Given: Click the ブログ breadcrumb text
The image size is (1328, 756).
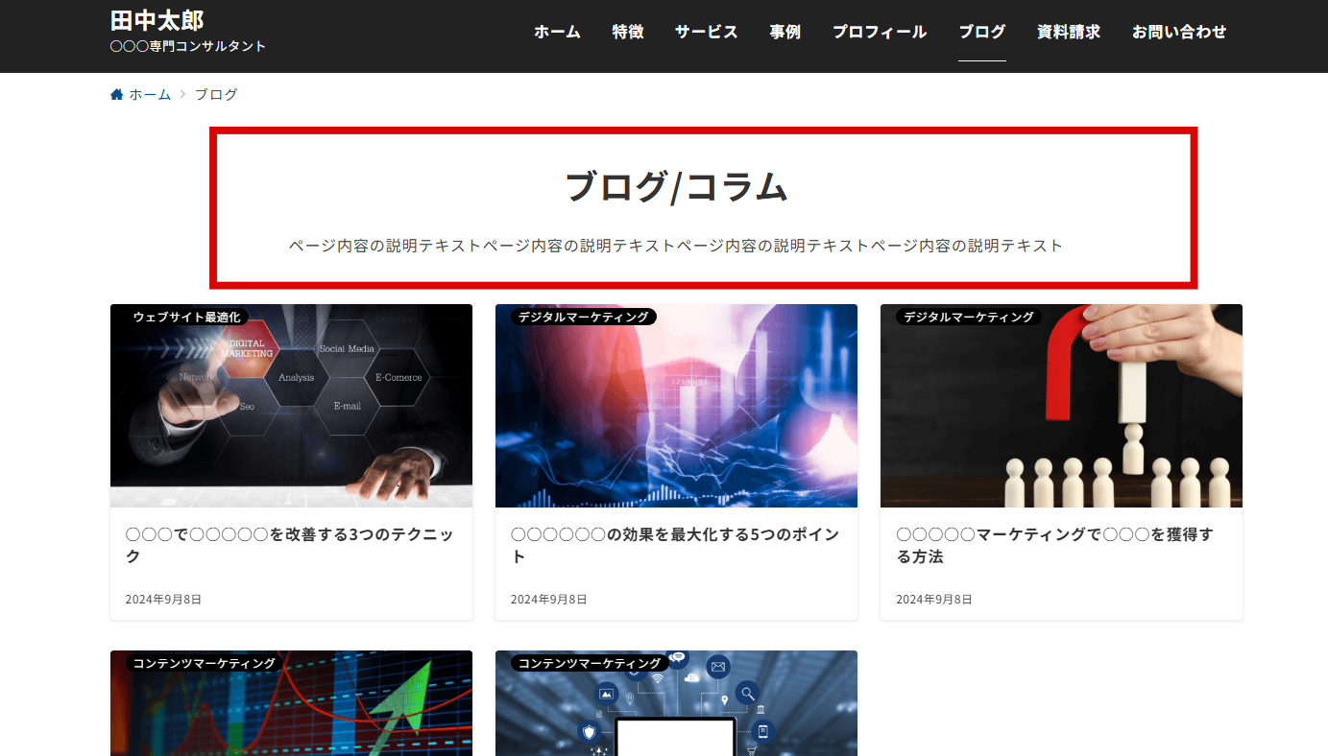Looking at the screenshot, I should [x=216, y=94].
